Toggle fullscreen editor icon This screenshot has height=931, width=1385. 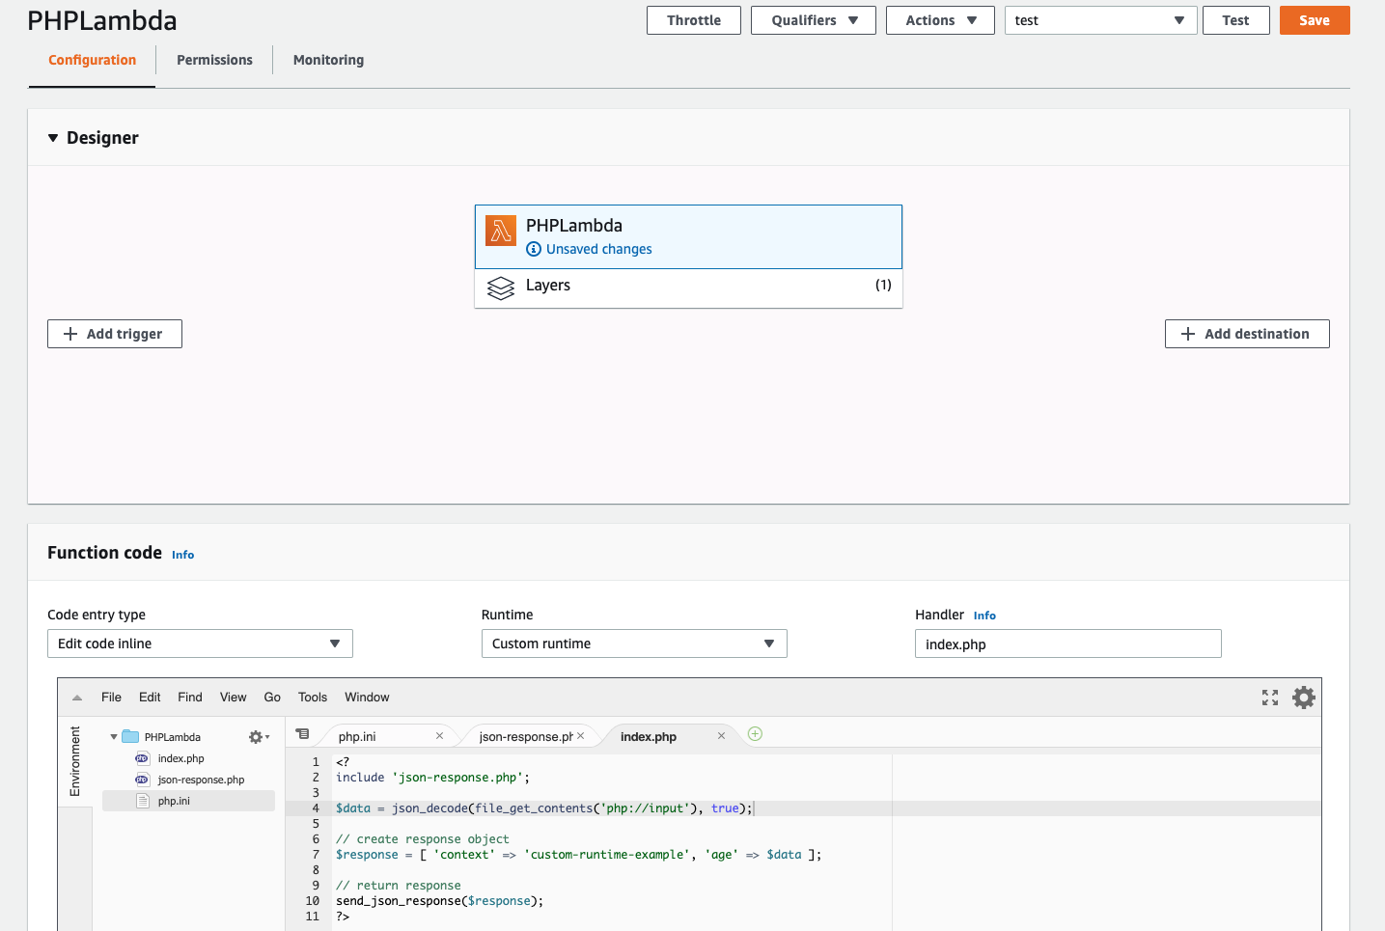click(x=1270, y=698)
